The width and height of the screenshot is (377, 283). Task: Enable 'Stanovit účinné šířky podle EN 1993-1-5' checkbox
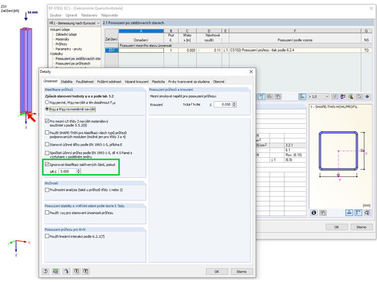(x=47, y=144)
